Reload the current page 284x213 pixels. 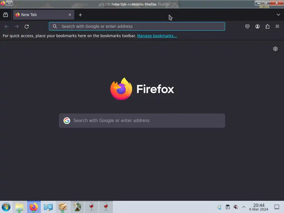tap(27, 26)
